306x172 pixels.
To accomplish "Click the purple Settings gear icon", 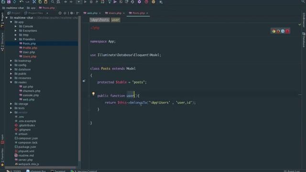I will (139, 2).
